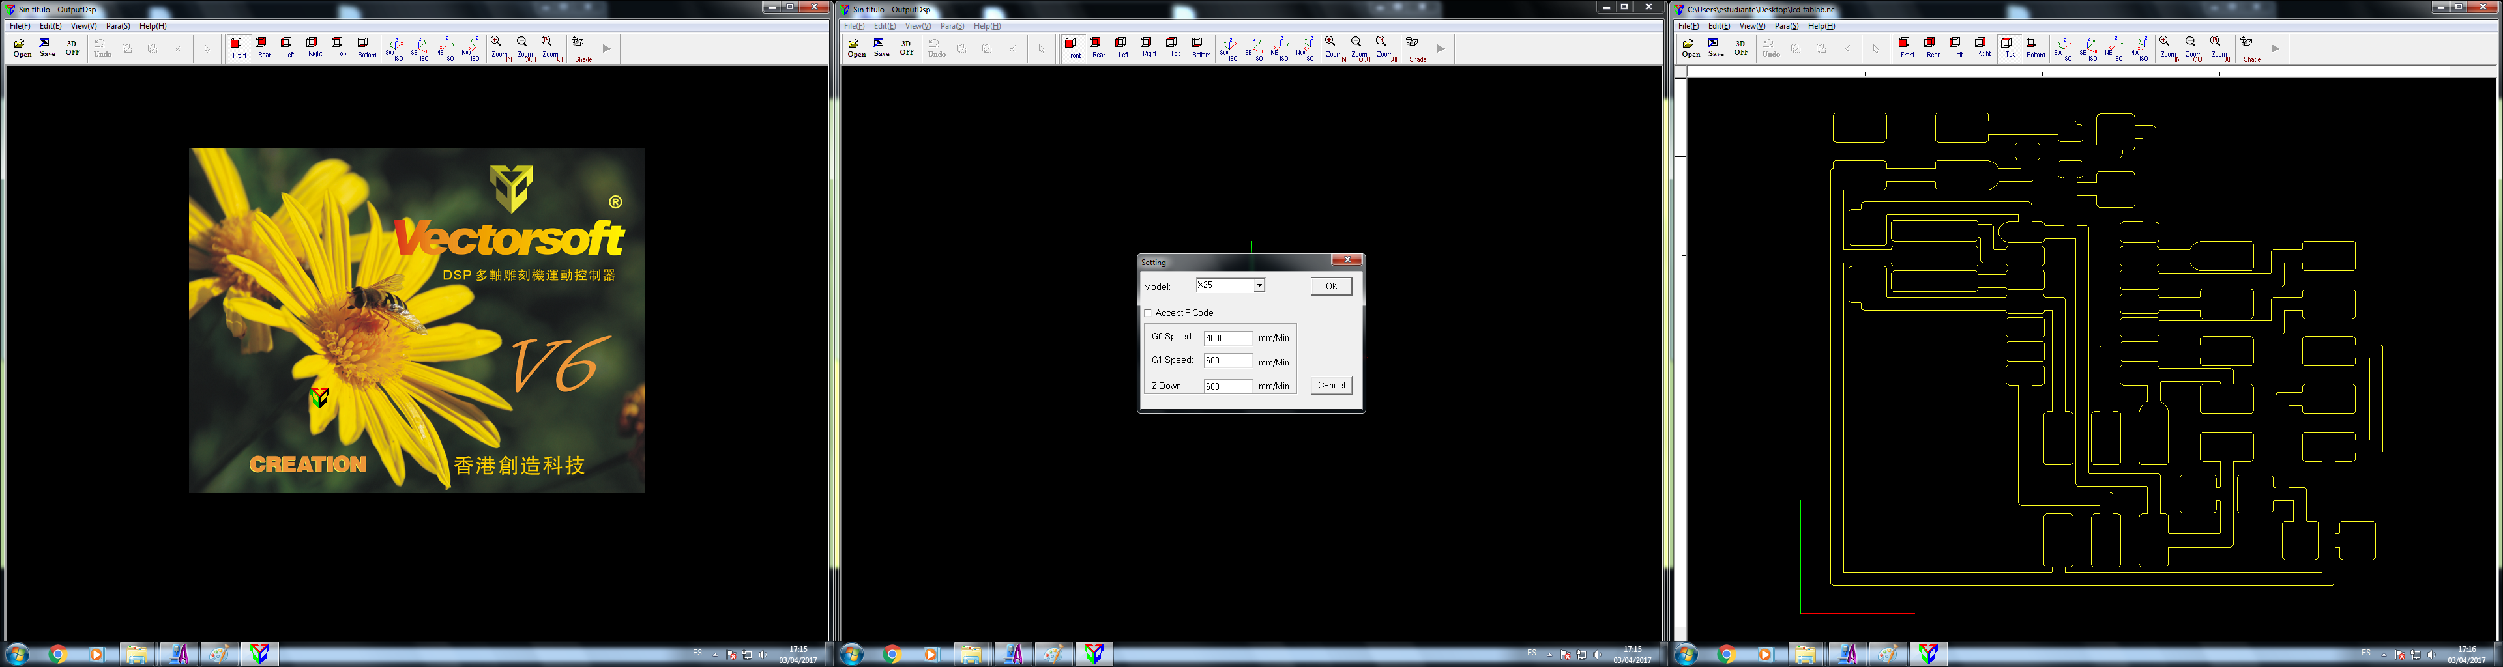
Task: Open Para menu in splash-screen window
Action: pyautogui.click(x=117, y=26)
